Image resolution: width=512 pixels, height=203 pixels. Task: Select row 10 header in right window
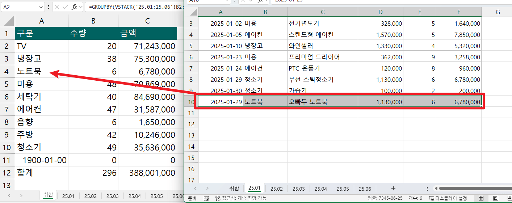click(x=191, y=102)
